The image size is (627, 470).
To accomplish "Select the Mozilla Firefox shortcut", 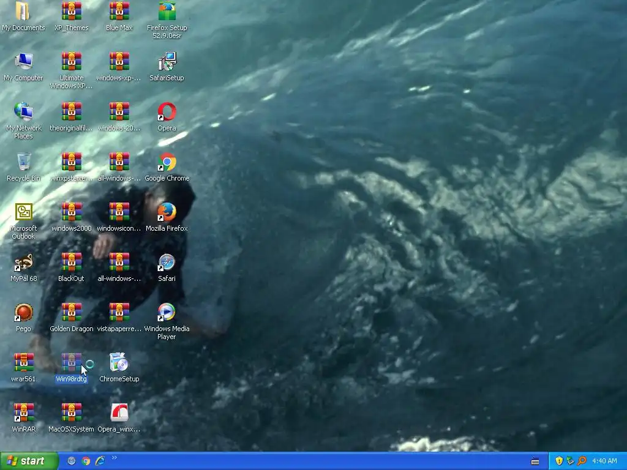I will point(167,212).
